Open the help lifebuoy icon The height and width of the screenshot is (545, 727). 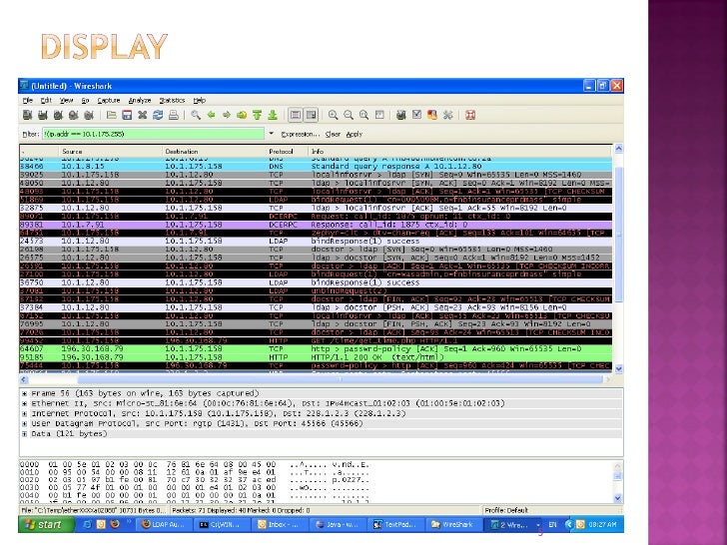tap(470, 115)
